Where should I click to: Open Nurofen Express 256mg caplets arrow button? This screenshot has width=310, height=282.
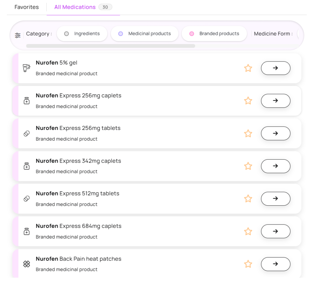[275, 101]
